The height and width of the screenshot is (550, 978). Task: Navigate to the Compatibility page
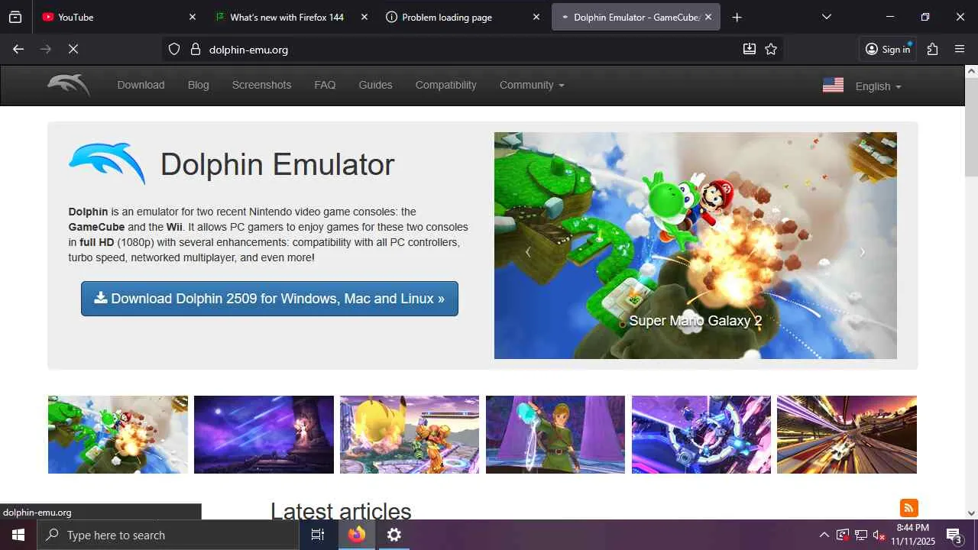pyautogui.click(x=445, y=85)
